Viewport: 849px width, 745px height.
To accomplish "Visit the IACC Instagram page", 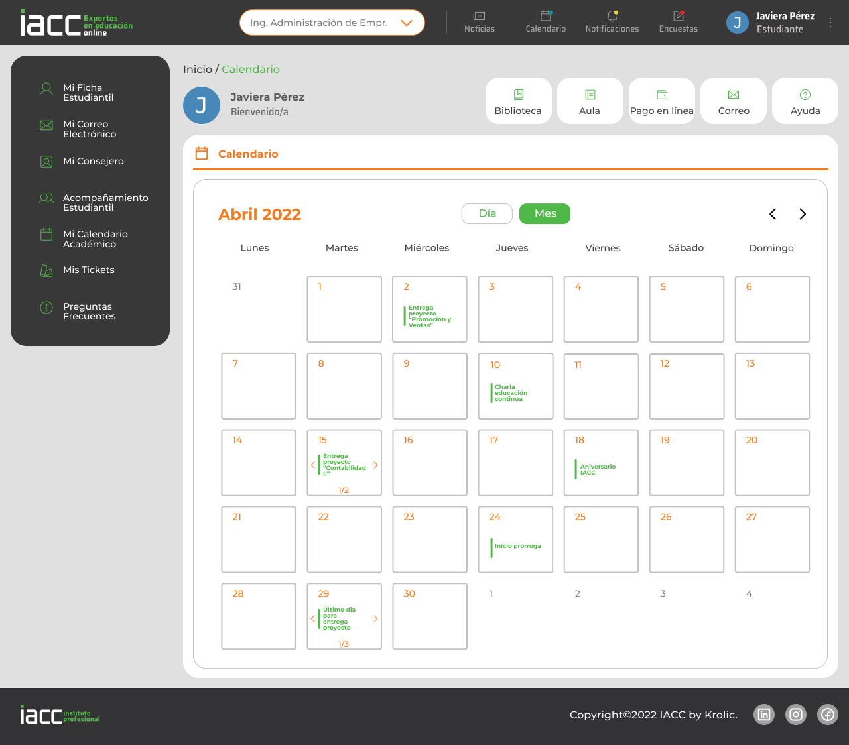I will (x=795, y=715).
